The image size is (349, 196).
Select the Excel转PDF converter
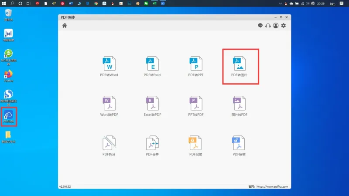[x=152, y=106]
